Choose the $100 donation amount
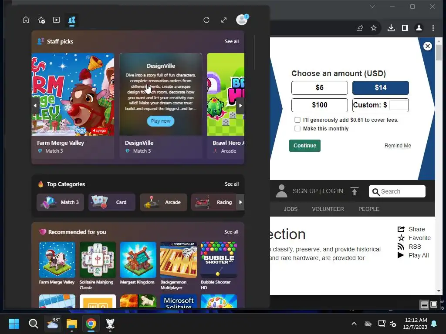The image size is (446, 334). [x=319, y=105]
